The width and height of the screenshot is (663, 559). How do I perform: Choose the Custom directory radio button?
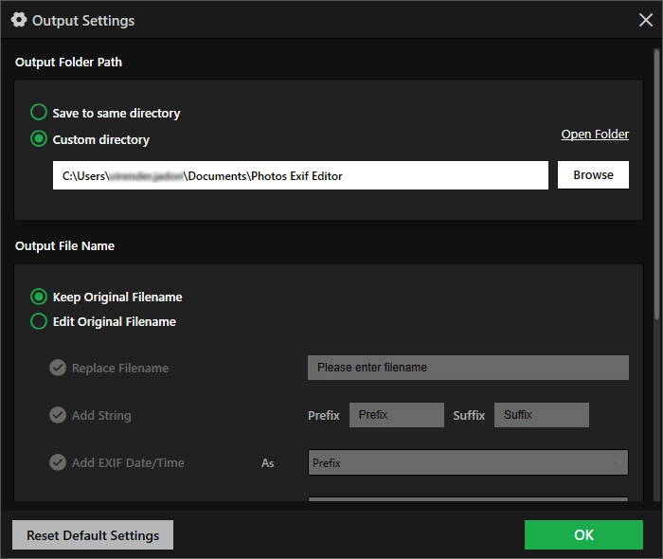coord(39,139)
